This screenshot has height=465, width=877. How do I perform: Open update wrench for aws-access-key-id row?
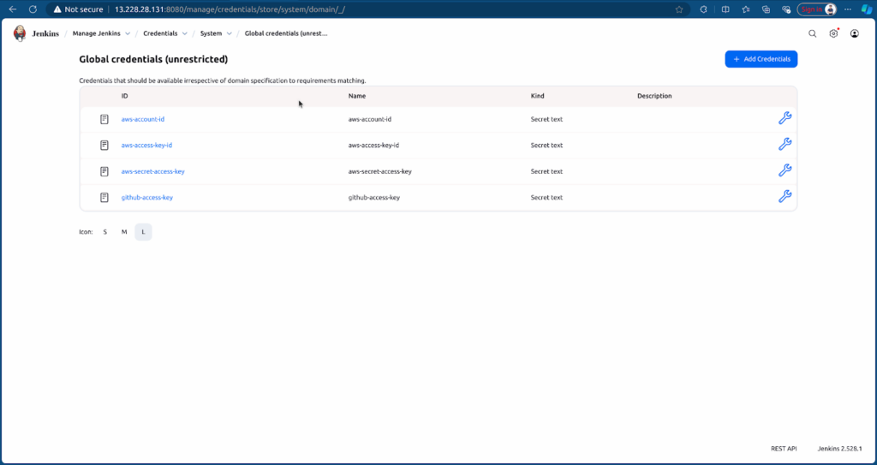[784, 145]
